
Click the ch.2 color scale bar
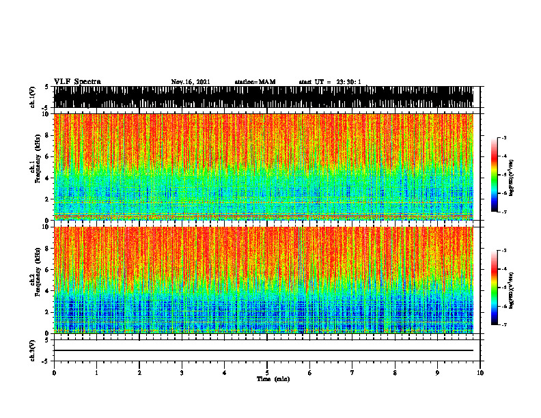tap(494, 288)
